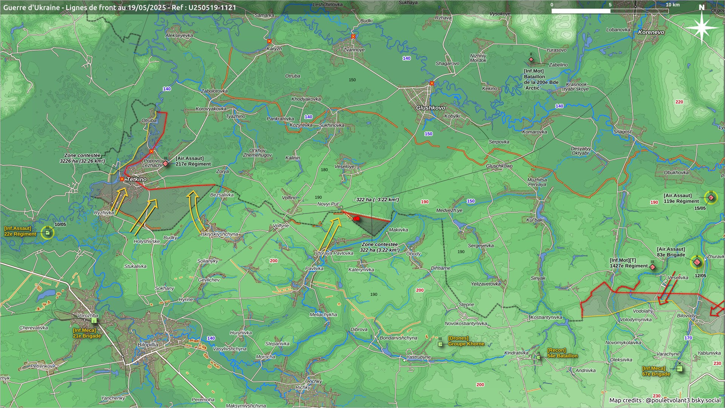This screenshot has width=725, height=408.
Task: Click the '12/05' date under 83e Brigade
Action: pyautogui.click(x=700, y=276)
